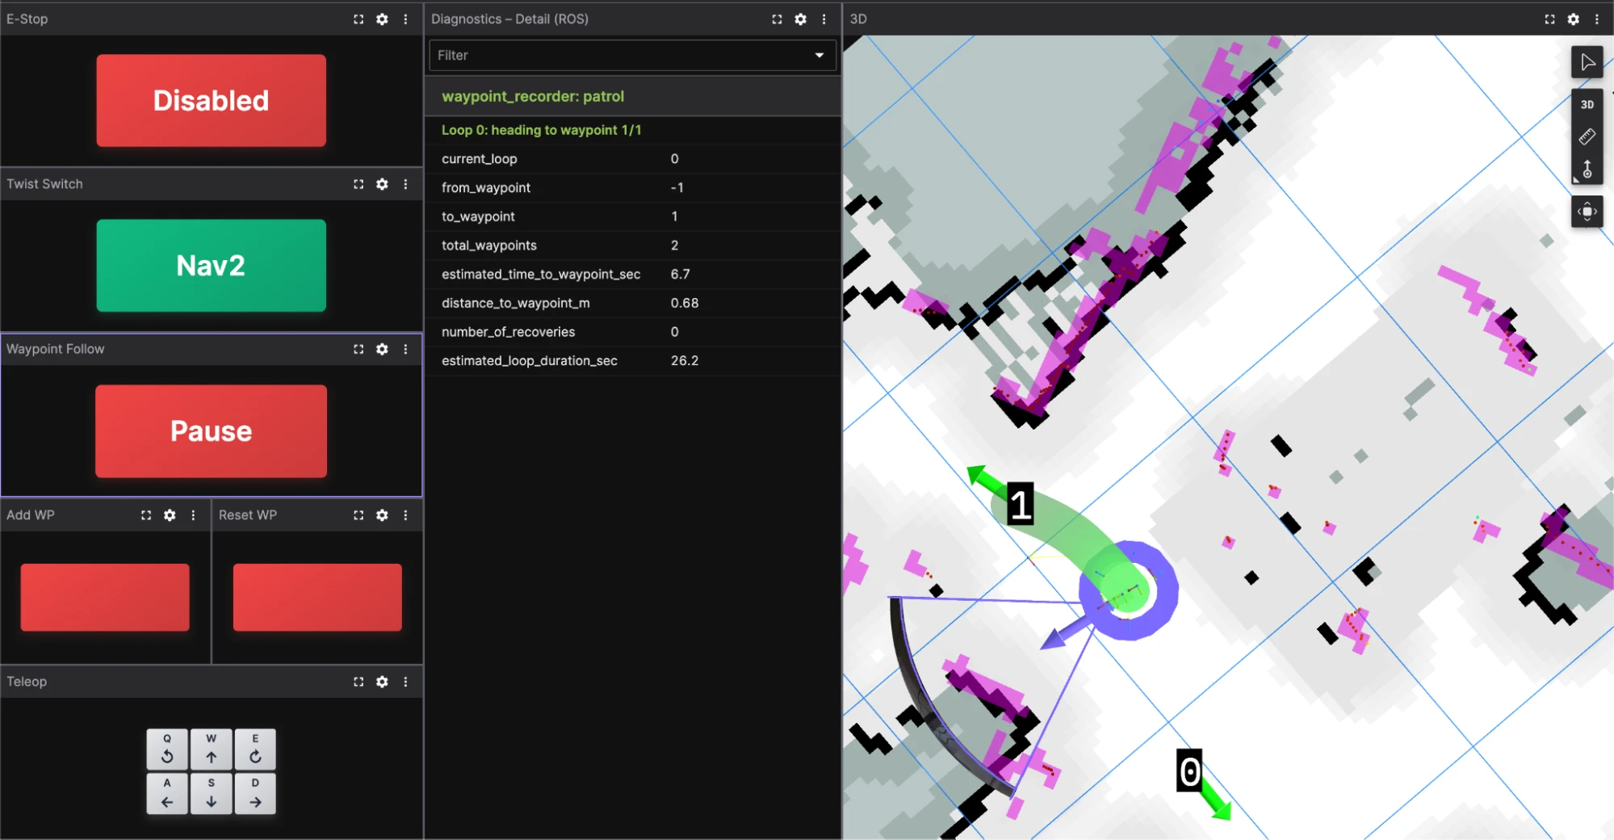Open E-Stop panel more options menu
This screenshot has height=840, width=1614.
pyautogui.click(x=405, y=19)
